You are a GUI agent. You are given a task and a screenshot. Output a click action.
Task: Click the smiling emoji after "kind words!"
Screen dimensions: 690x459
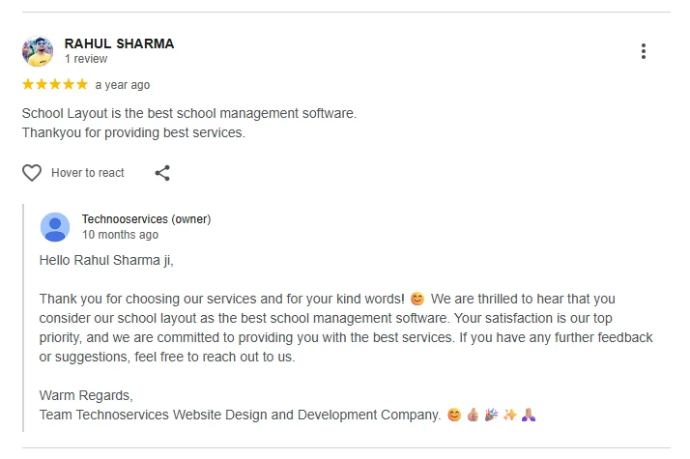click(x=417, y=299)
